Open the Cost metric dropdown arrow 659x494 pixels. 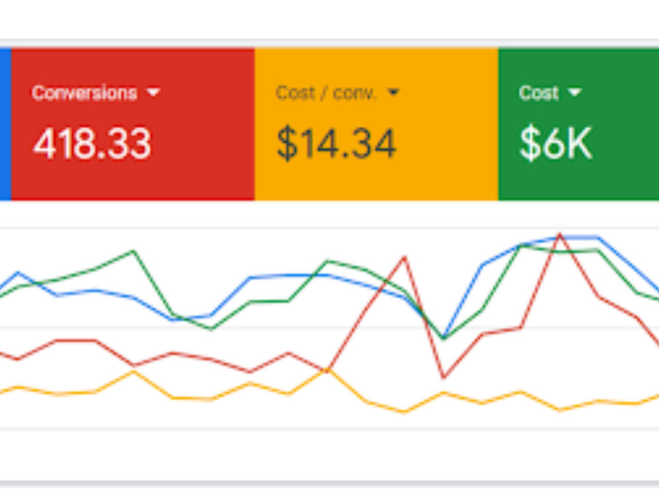[575, 92]
